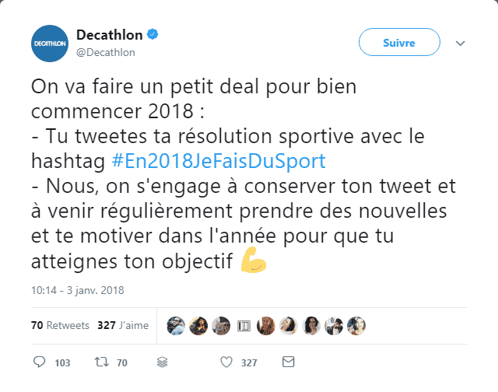Viewport: 498px width, 392px height.
Task: Send tweet via direct message envelope icon
Action: tap(288, 362)
